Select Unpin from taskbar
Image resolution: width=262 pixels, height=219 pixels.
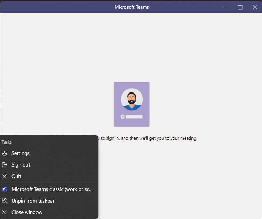49,201
